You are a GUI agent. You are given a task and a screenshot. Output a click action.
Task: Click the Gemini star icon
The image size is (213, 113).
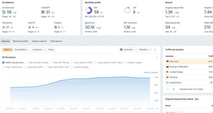point(29,27)
